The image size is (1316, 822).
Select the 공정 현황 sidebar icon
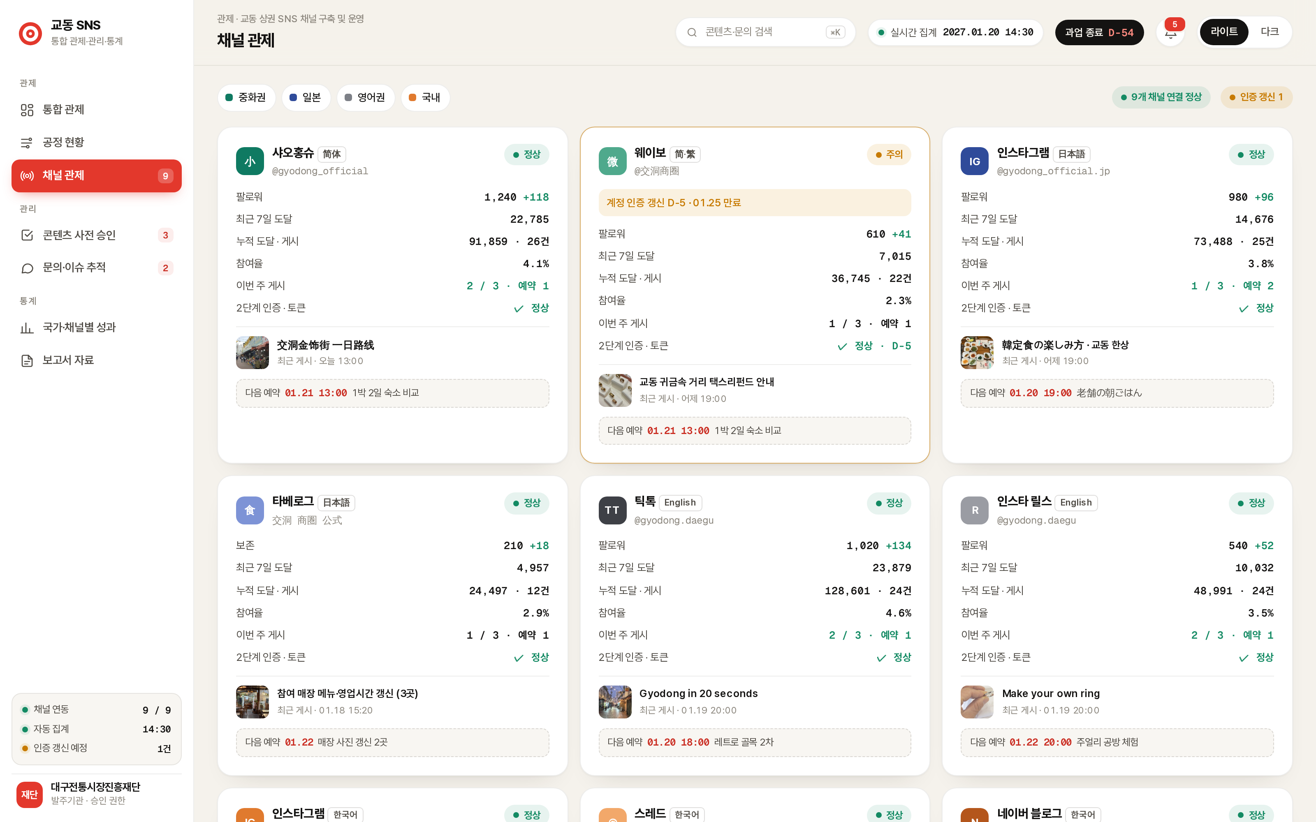point(27,143)
